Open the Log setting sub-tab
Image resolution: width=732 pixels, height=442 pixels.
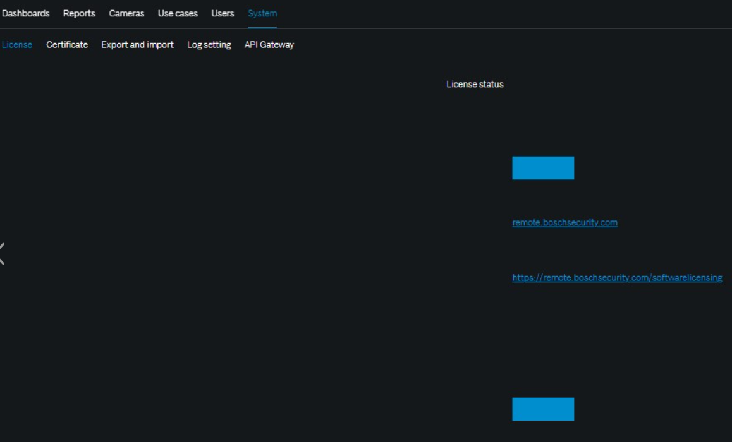click(x=209, y=45)
